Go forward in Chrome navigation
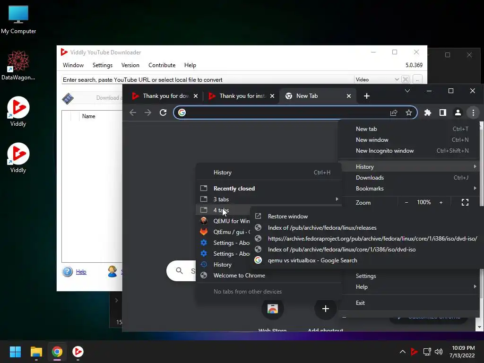 point(148,112)
